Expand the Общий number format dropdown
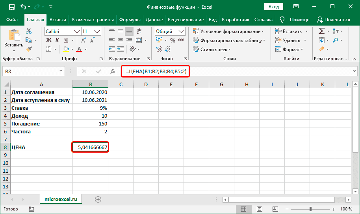The image size is (360, 214). [182, 31]
